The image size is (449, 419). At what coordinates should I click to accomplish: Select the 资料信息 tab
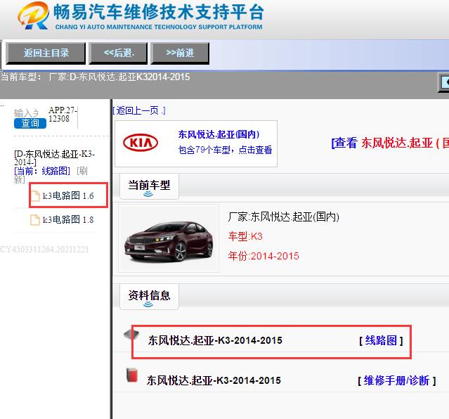[x=149, y=297]
